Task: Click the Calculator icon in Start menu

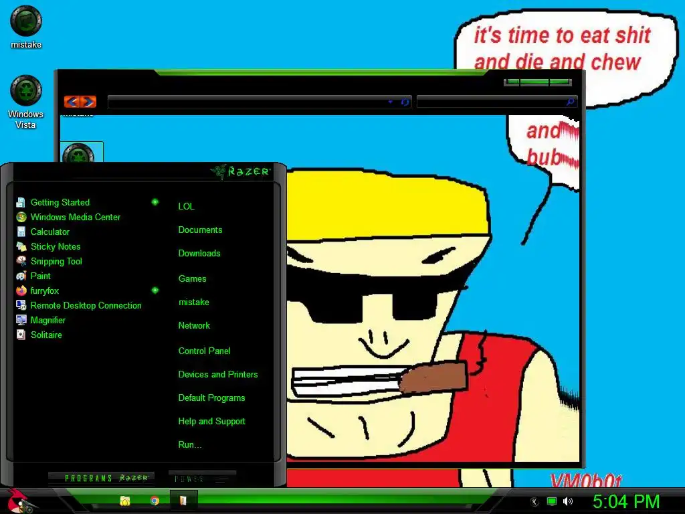Action: (x=21, y=232)
